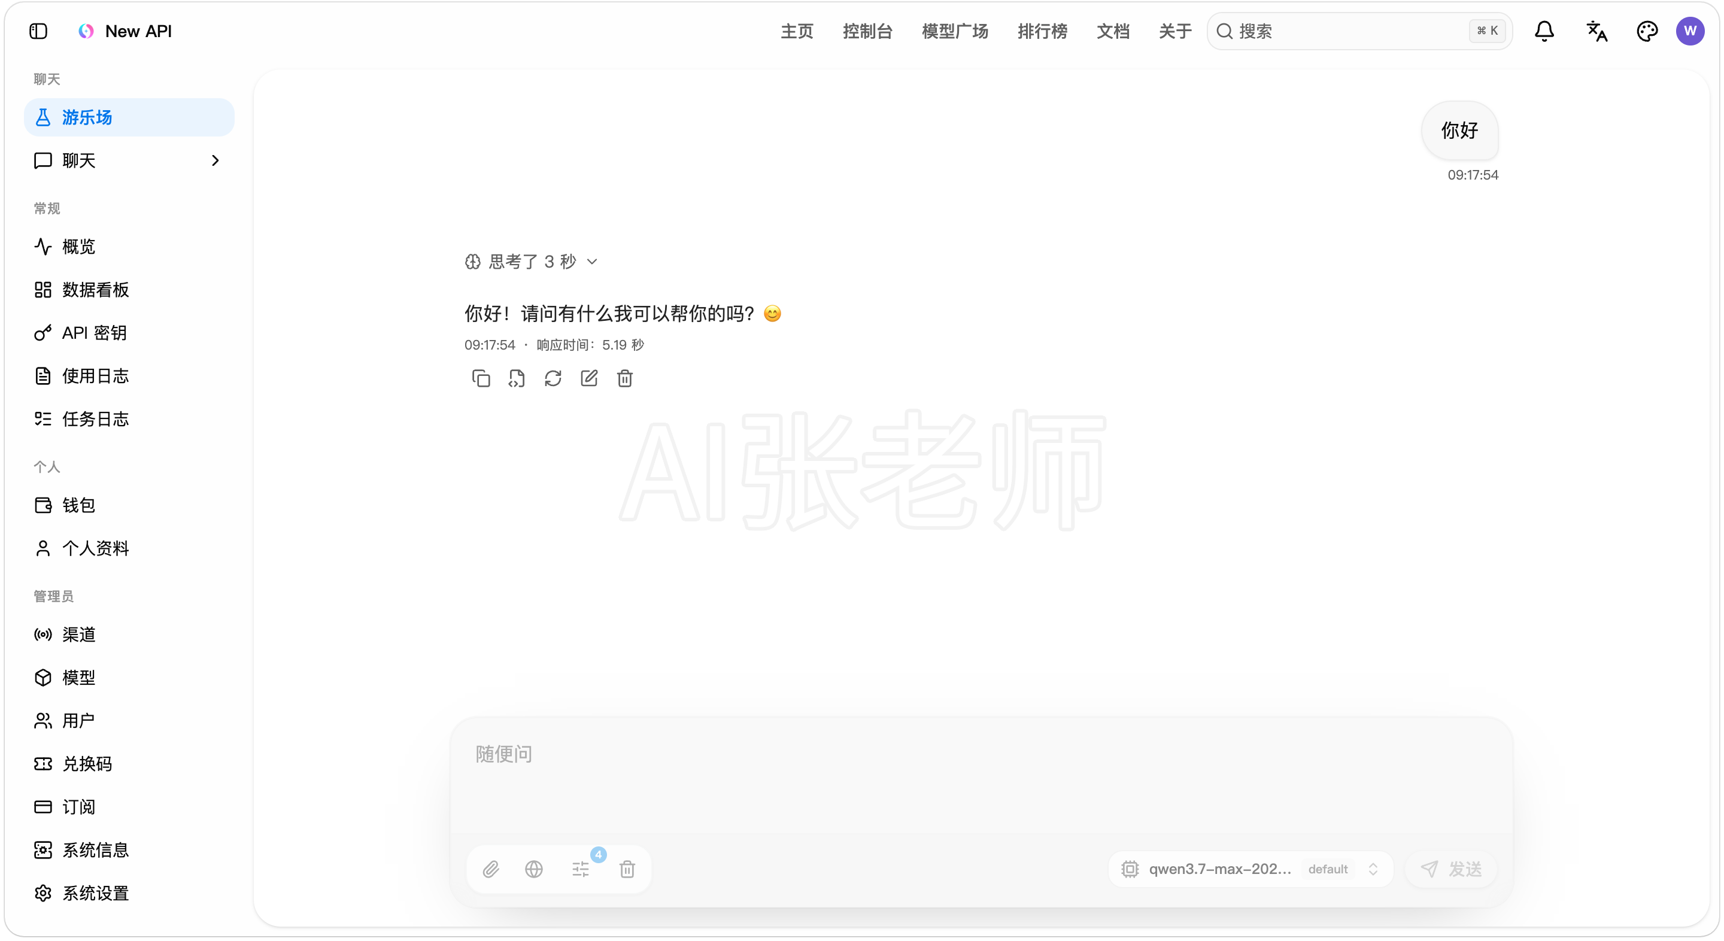This screenshot has width=1724, height=941.
Task: Open 用户 management in the sidebar
Action: click(x=129, y=721)
